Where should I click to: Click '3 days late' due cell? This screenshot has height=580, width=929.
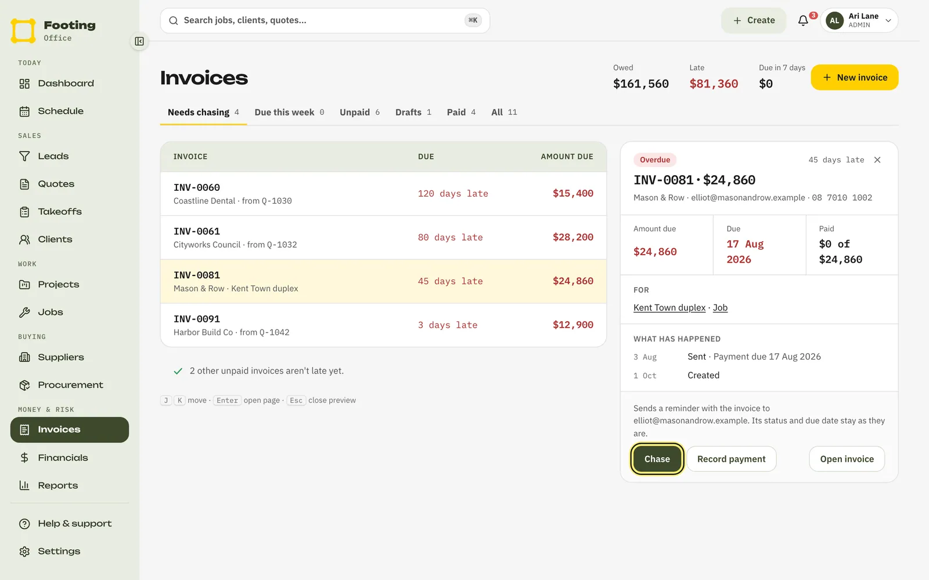448,325
